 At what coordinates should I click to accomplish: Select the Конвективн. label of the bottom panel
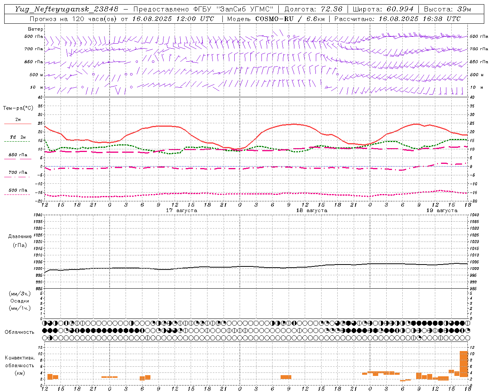(x=20, y=358)
